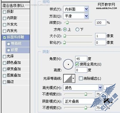Screen dimensions: 120x113
Task: Enable the 等高线 contour checkbox
Action: (8, 44)
